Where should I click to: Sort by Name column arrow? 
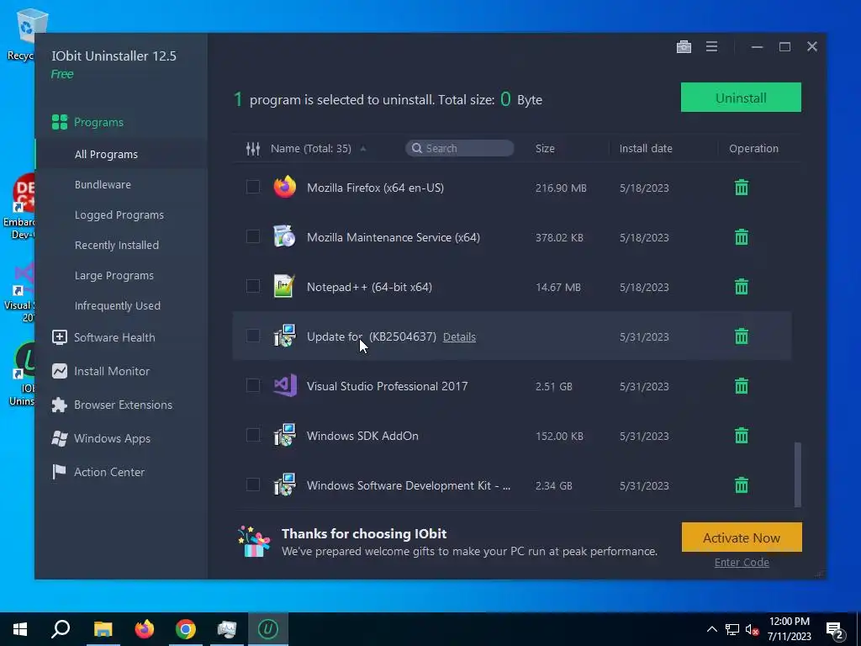pos(363,149)
